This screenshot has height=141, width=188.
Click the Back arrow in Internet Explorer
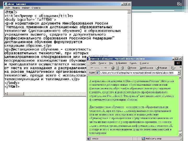coord(95,68)
